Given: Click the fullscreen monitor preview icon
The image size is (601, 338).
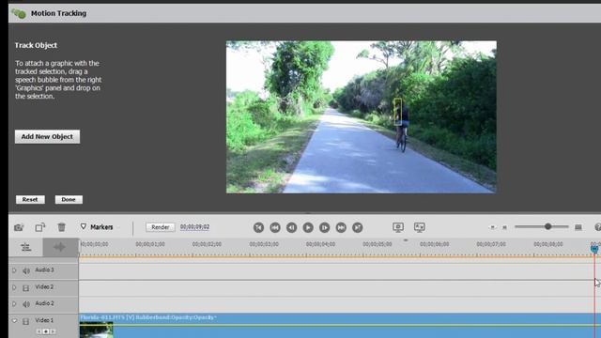Looking at the screenshot, I should (x=398, y=227).
